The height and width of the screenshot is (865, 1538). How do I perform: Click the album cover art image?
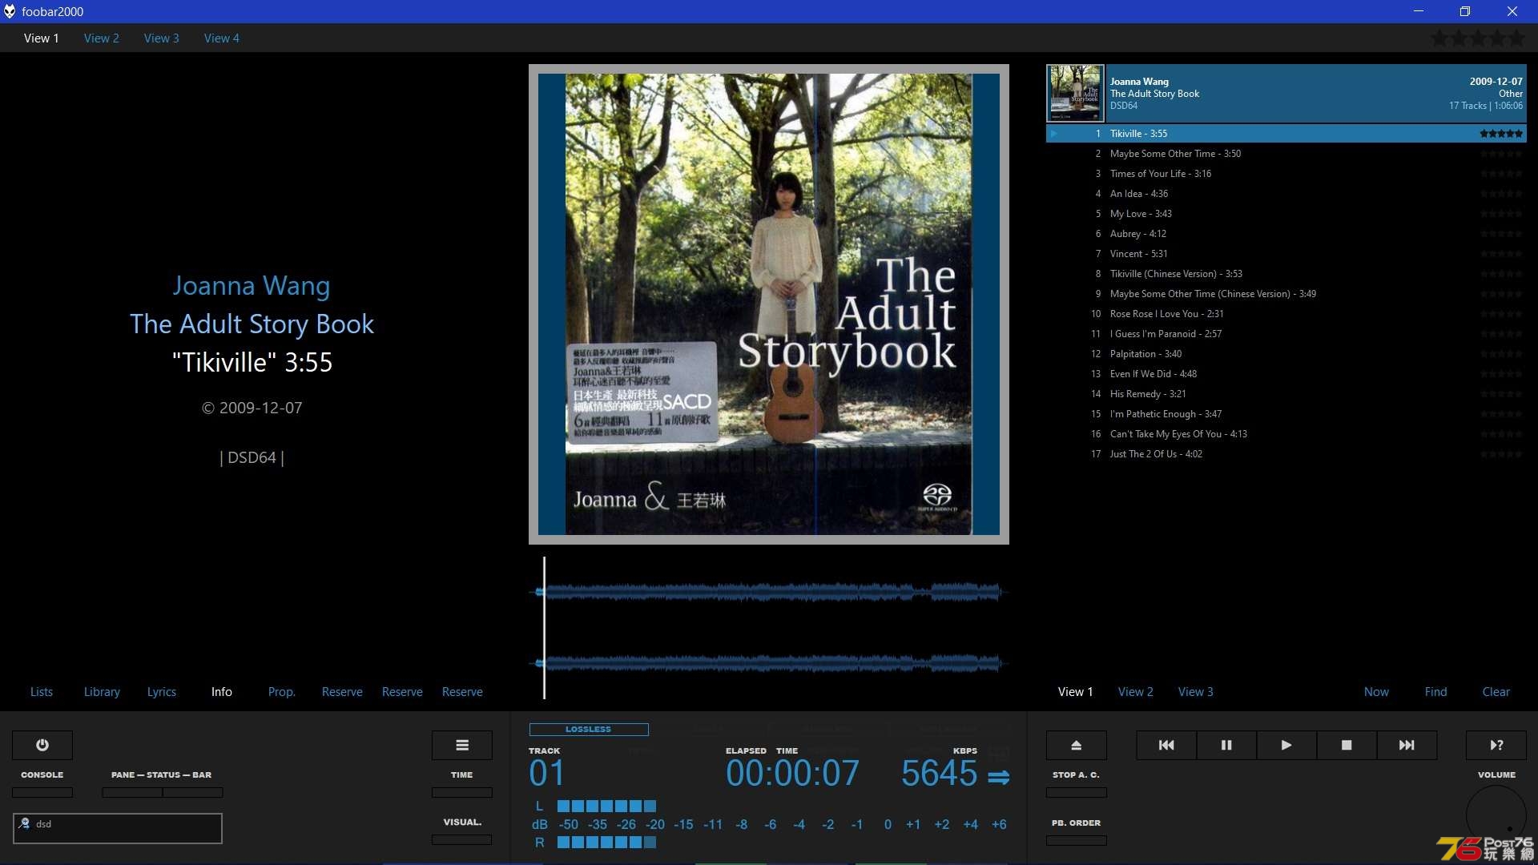pyautogui.click(x=769, y=304)
